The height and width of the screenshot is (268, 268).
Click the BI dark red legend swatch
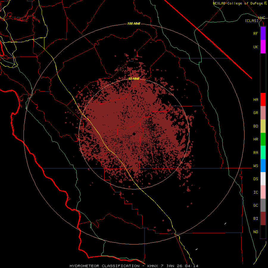pyautogui.click(x=263, y=219)
